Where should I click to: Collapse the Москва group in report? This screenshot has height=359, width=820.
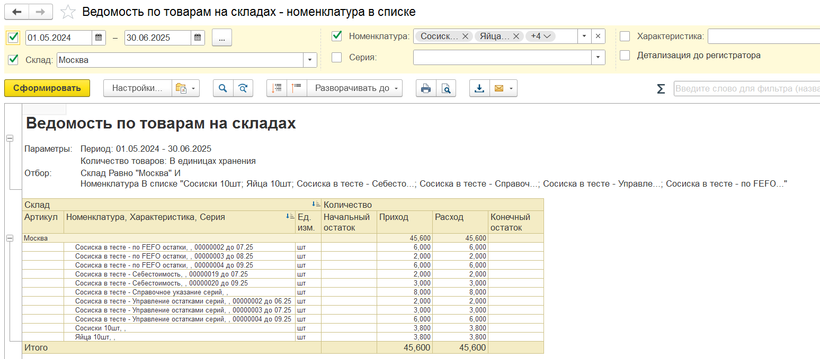(x=10, y=238)
